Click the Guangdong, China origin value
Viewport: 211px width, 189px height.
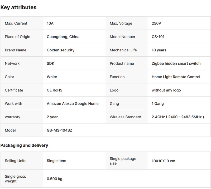click(x=63, y=37)
